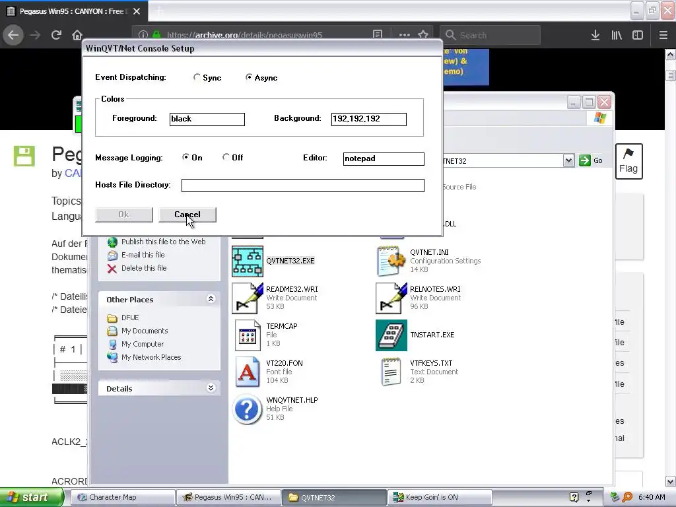The height and width of the screenshot is (507, 676).
Task: Click the TNSTART.EXE icon
Action: [391, 335]
